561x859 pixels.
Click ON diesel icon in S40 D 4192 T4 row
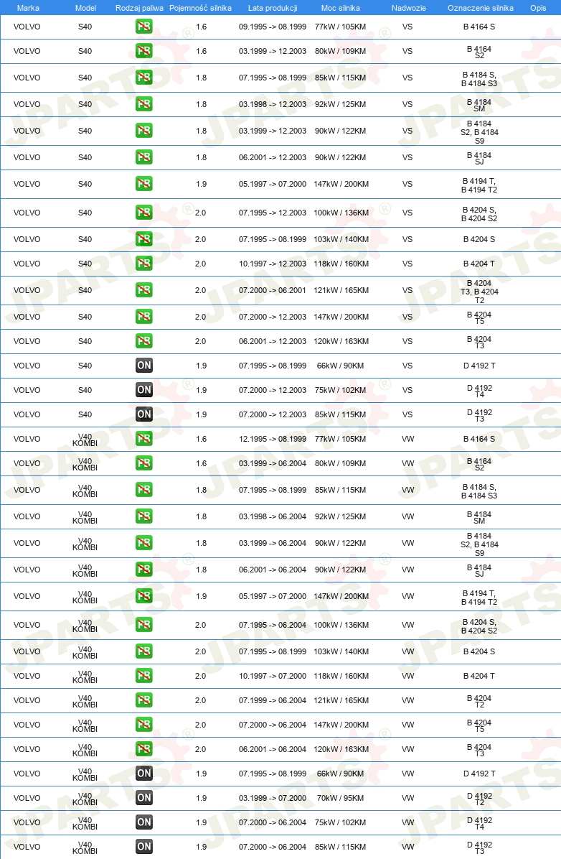144,390
